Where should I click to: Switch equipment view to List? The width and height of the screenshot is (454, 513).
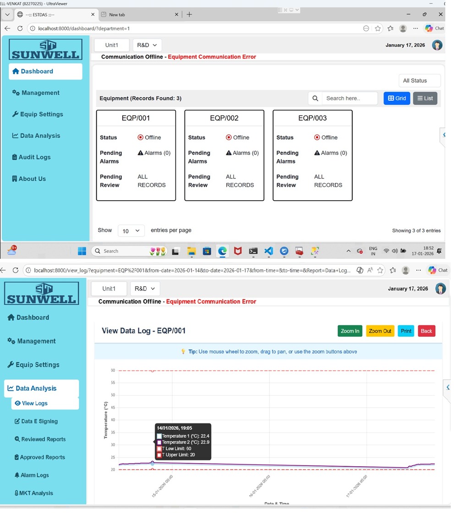[x=425, y=98]
